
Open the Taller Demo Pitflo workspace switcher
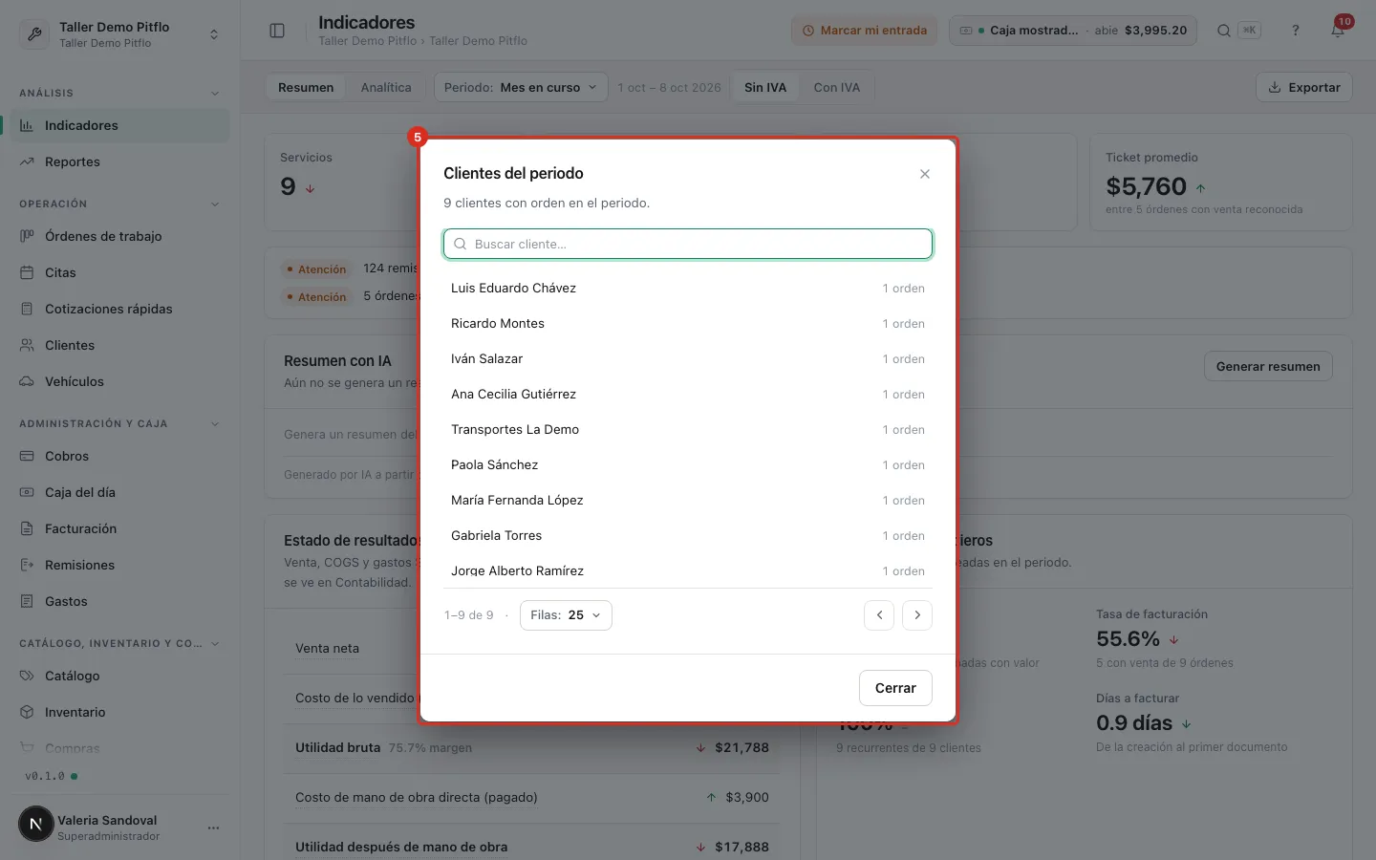(x=120, y=34)
